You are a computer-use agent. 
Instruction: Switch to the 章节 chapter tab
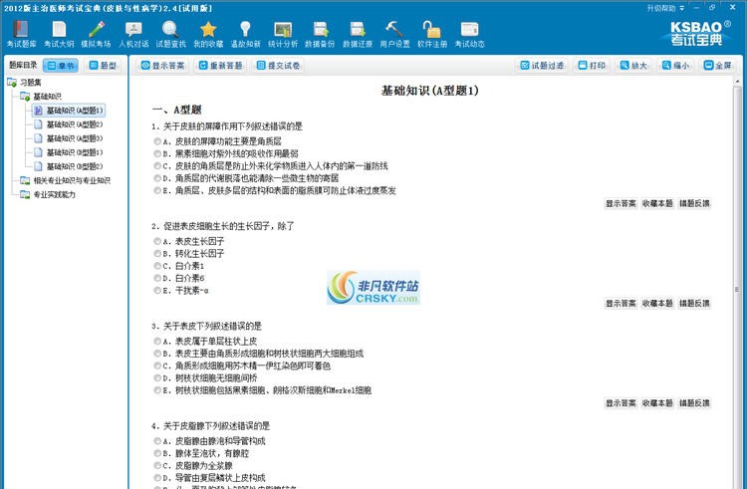(x=61, y=65)
